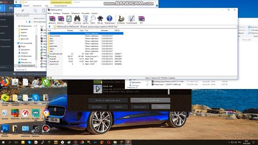Open the Bandicam desktop shortcut
The width and height of the screenshot is (258, 145).
46,130
